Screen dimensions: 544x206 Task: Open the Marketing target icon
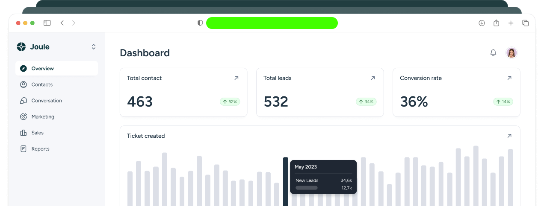tap(24, 116)
